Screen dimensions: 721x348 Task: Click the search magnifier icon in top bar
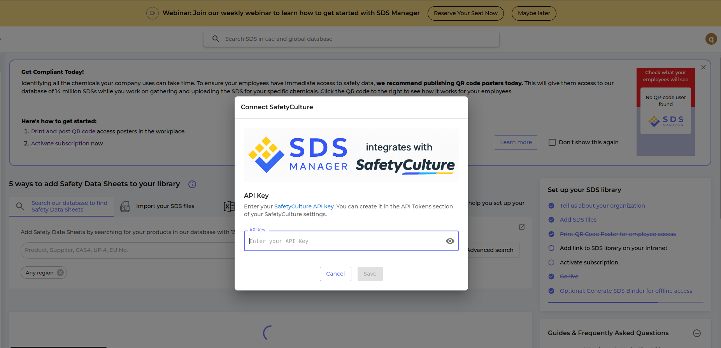(216, 39)
